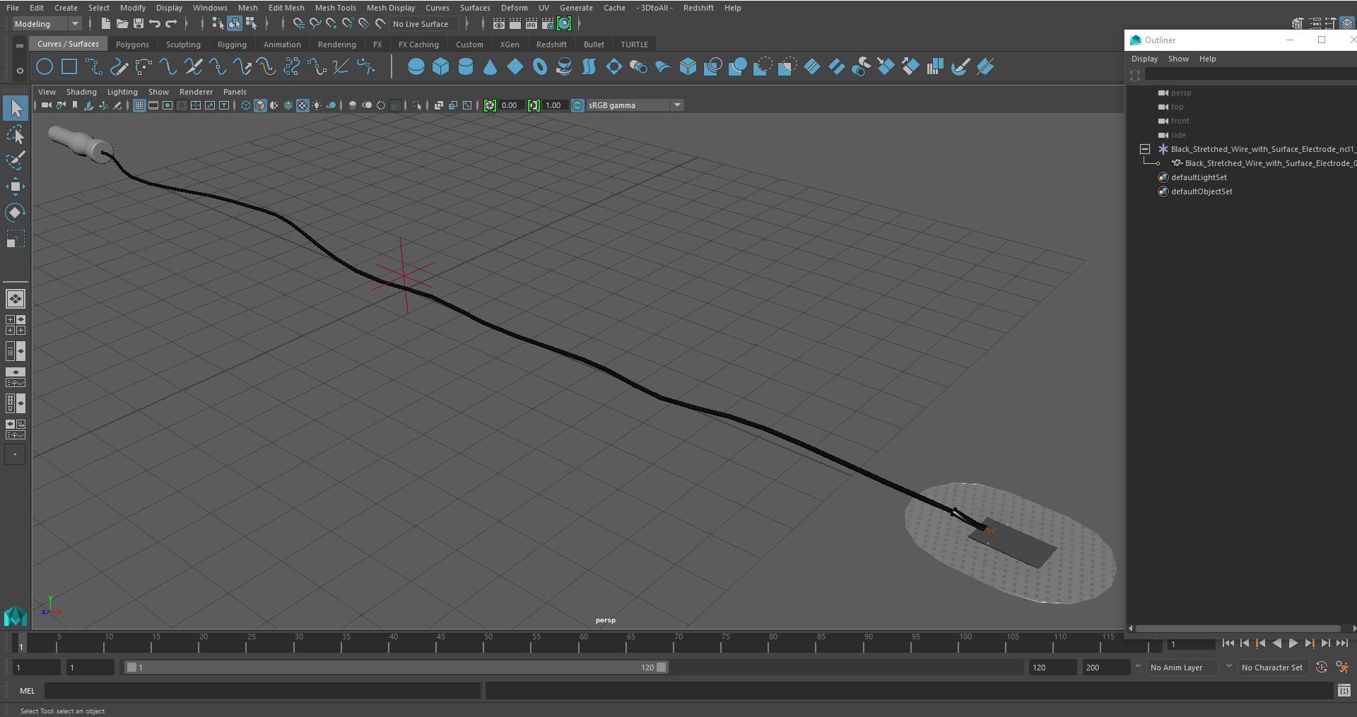Select the NURBS square shelf icon
The width and height of the screenshot is (1357, 717).
tap(69, 67)
